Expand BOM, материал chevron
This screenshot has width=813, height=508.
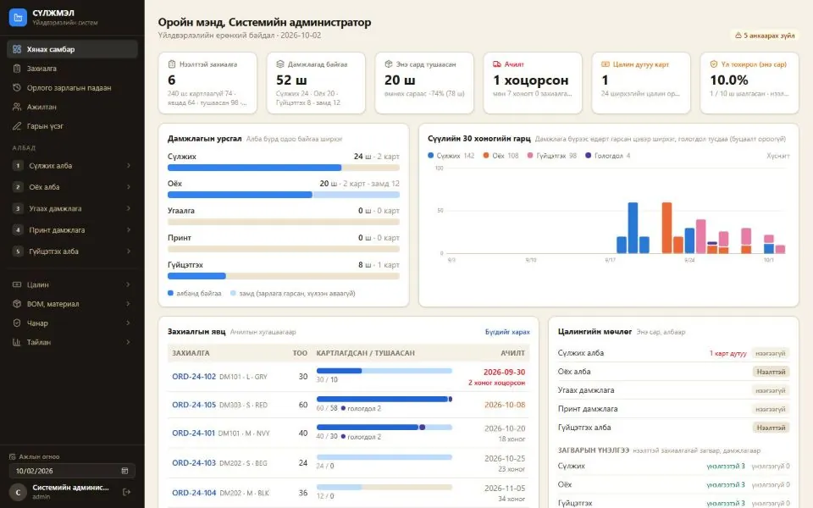tap(128, 304)
